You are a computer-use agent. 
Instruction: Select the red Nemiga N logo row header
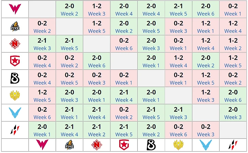(15, 43)
